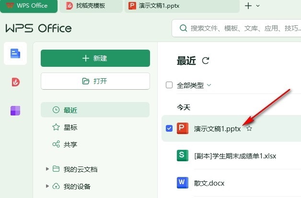301x198 pixels.
Task: Click the clock icon next to 最近
Action: click(x=56, y=110)
